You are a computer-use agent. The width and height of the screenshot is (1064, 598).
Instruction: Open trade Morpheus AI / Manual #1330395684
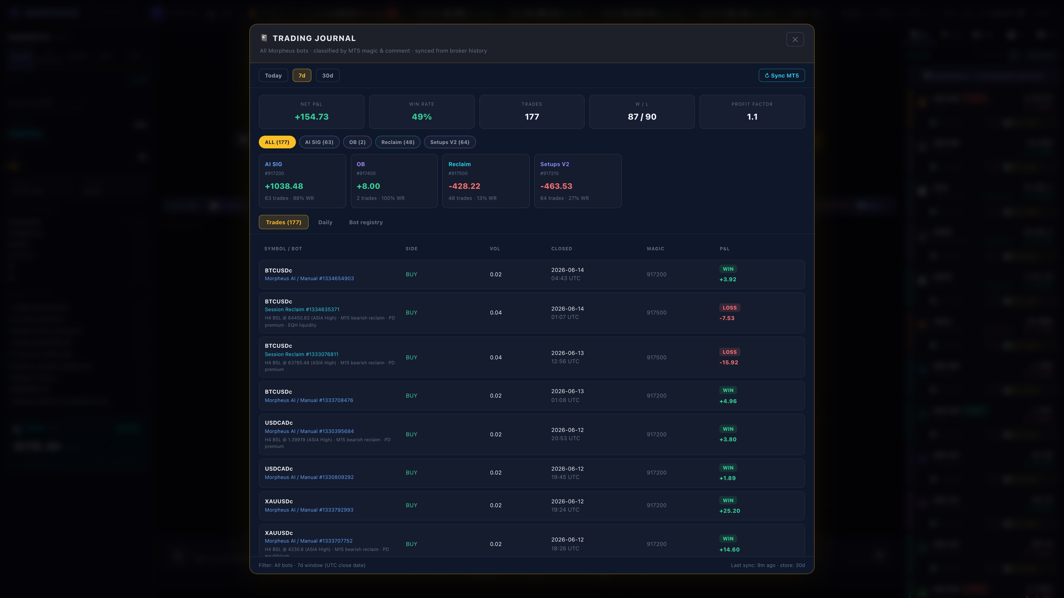[532, 435]
